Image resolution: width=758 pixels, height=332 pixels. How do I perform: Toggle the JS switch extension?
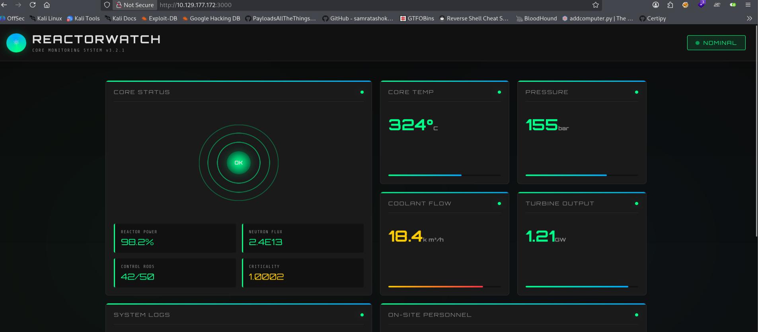[x=733, y=5]
